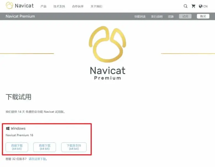Screen dimensions: 215x167
Task: Click the Navicat logo in the header
Action: (20, 6)
